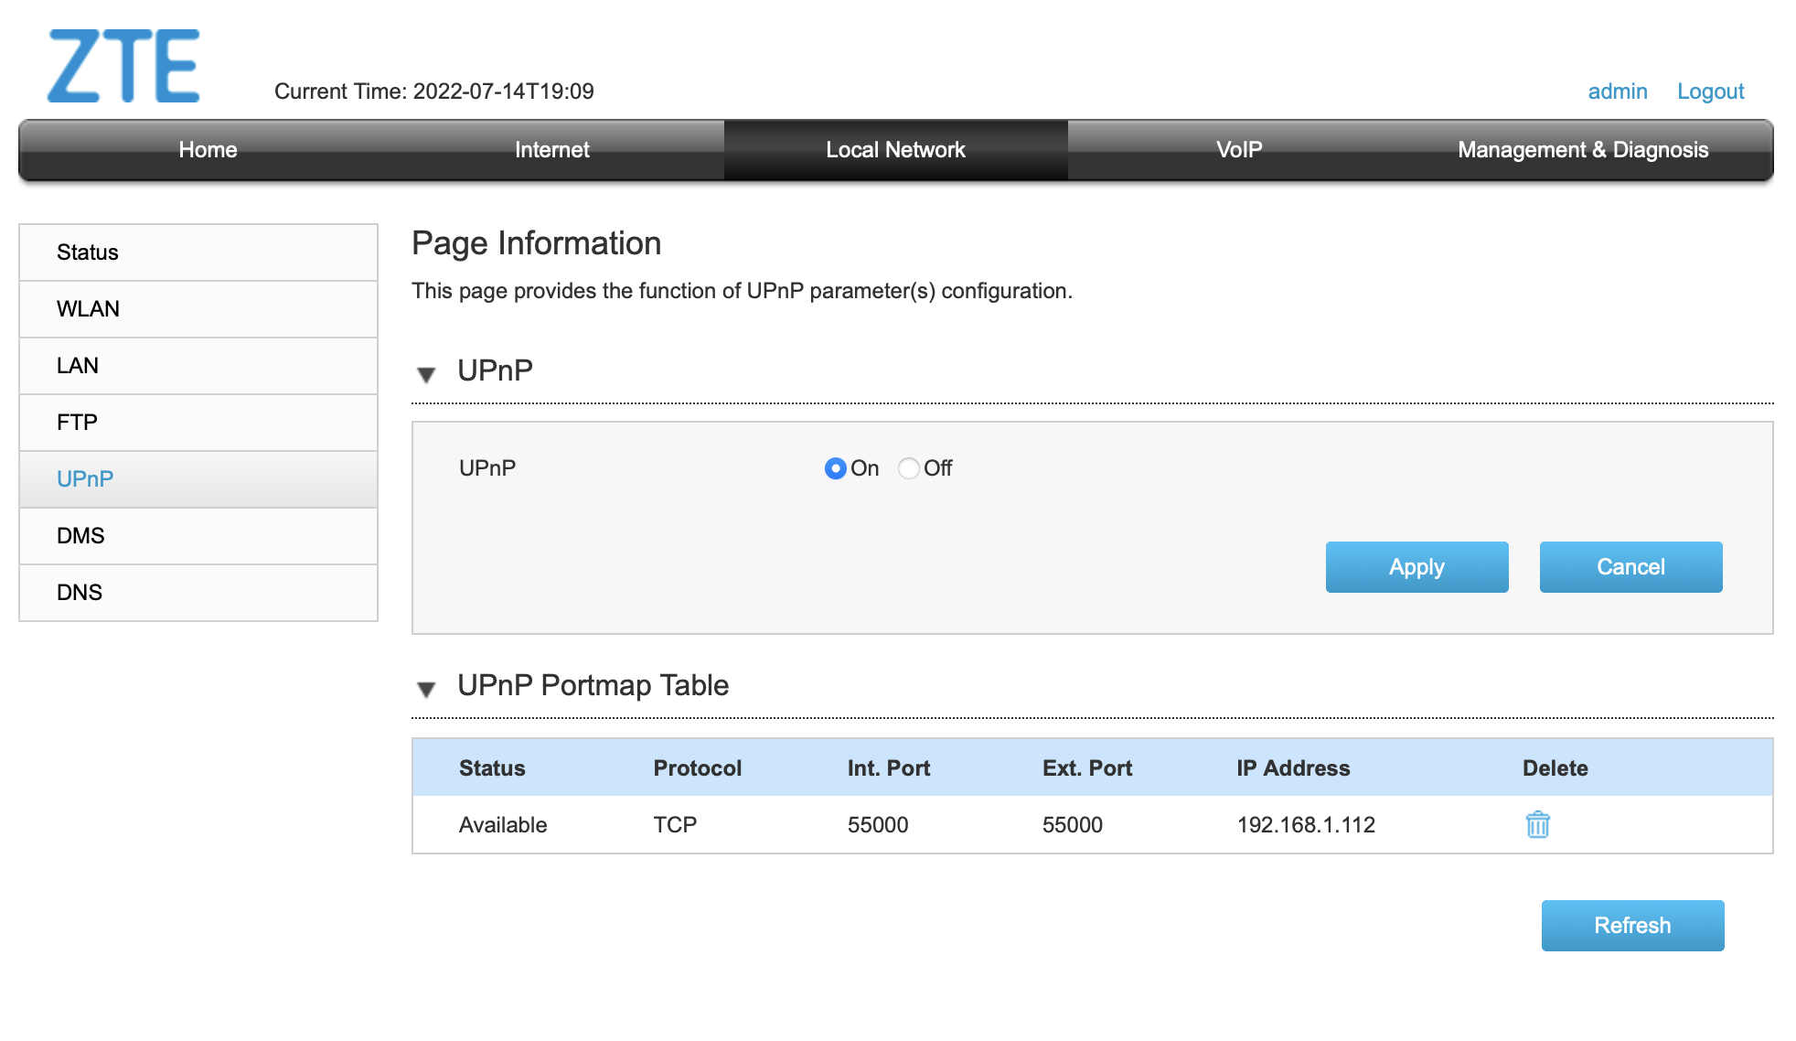This screenshot has height=1041, width=1796.
Task: Switch to Local Network tab
Action: pos(896,150)
